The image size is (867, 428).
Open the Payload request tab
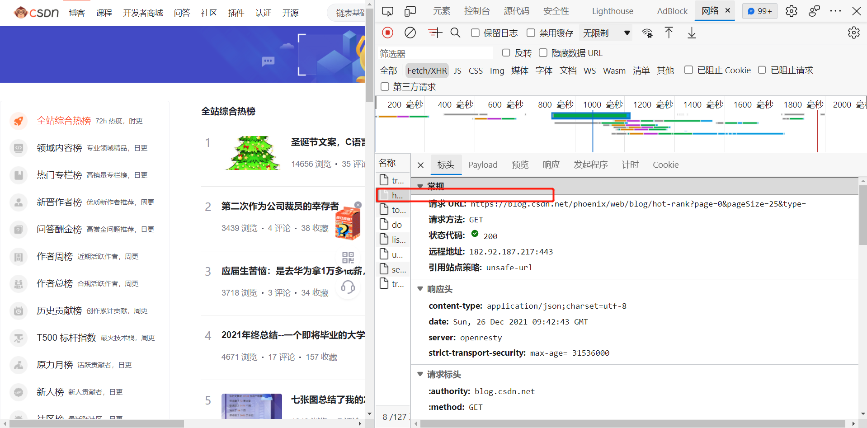(483, 165)
